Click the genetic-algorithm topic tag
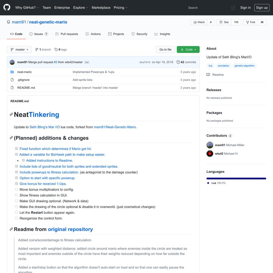273x273 pixels. 244,66
